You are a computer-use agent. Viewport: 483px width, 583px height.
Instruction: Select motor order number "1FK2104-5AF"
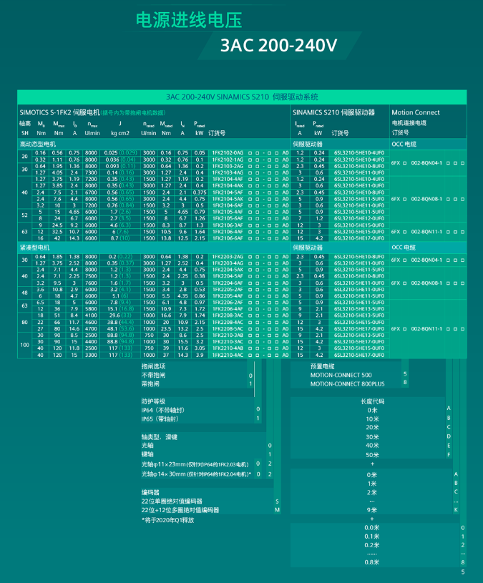tap(228, 192)
